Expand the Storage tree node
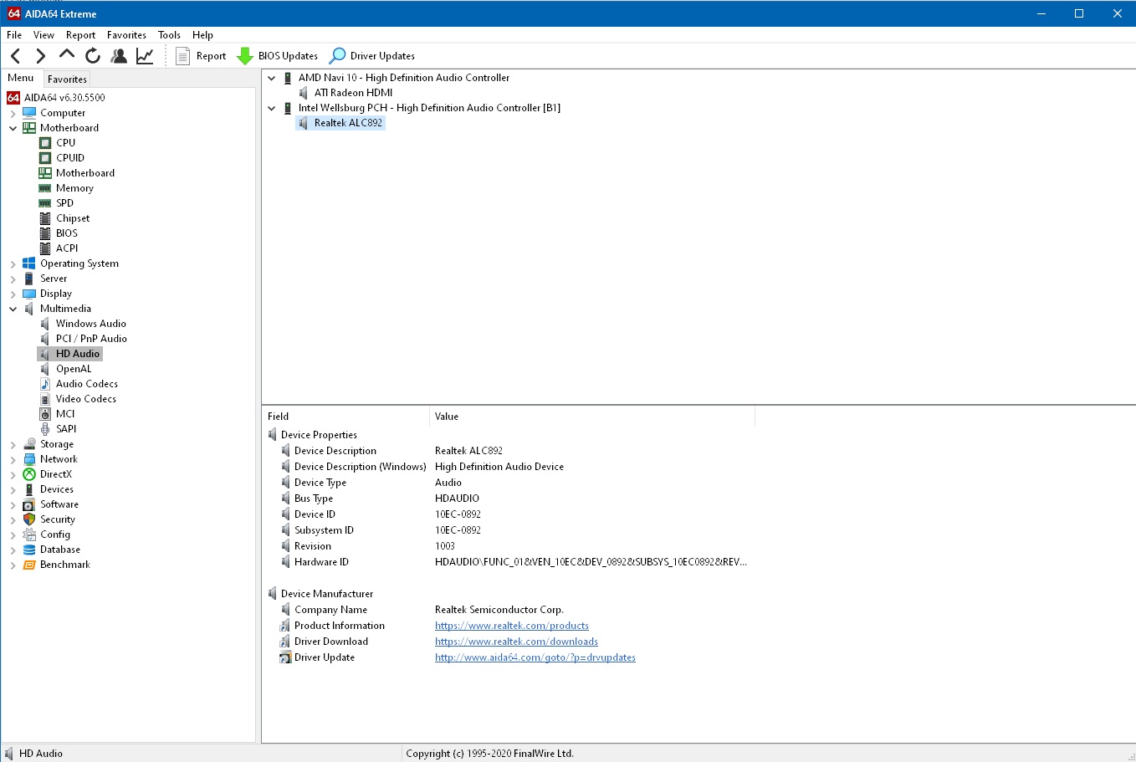This screenshot has height=762, width=1136. coord(13,444)
